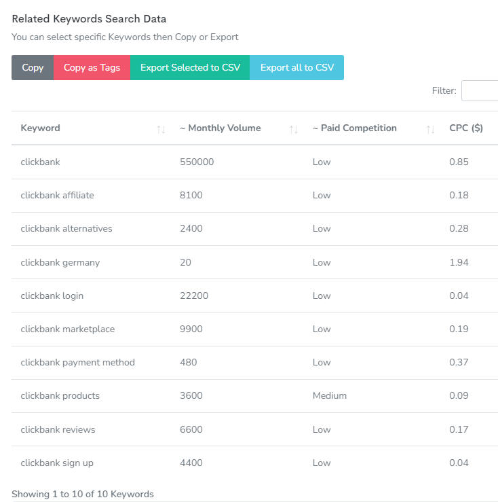This screenshot has width=498, height=502.
Task: Click 'Showing 1 to 10 of 10 Keywords'
Action: (83, 494)
